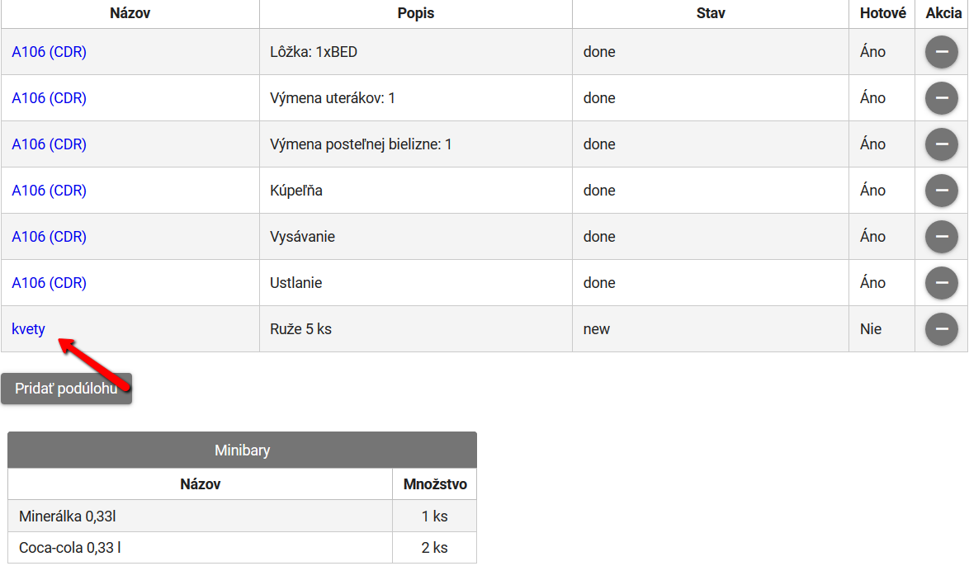The image size is (969, 566).
Task: Open the kvety subtask link
Action: tap(28, 329)
